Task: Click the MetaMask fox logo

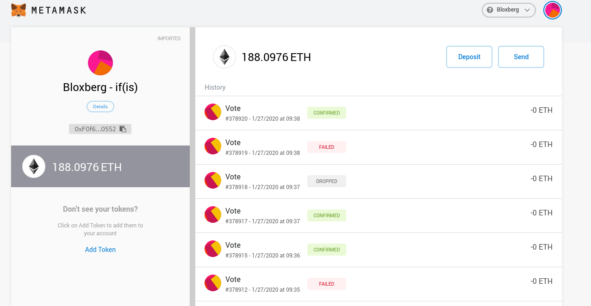Action: (x=19, y=10)
